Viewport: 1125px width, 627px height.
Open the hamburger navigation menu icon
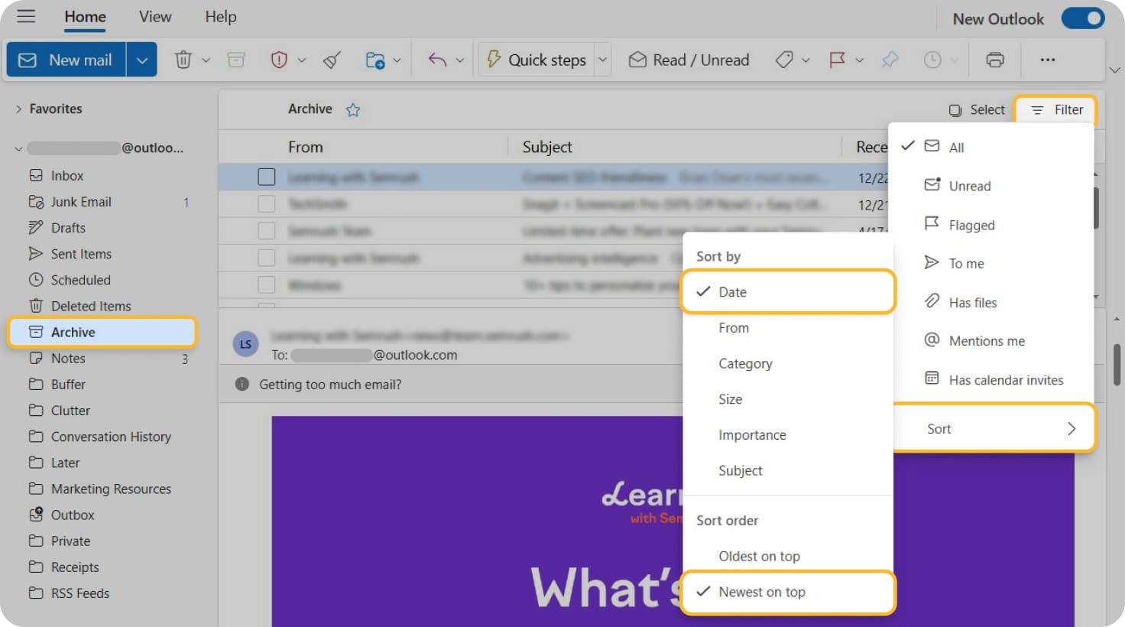pyautogui.click(x=25, y=16)
